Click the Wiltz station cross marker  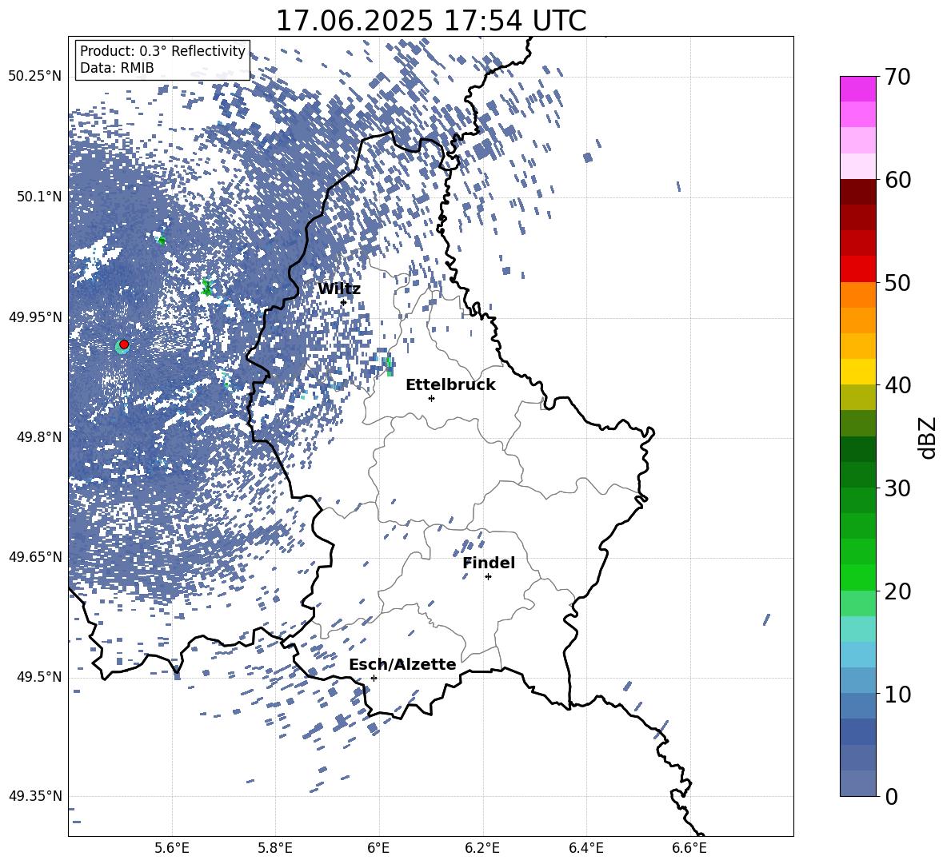(344, 302)
